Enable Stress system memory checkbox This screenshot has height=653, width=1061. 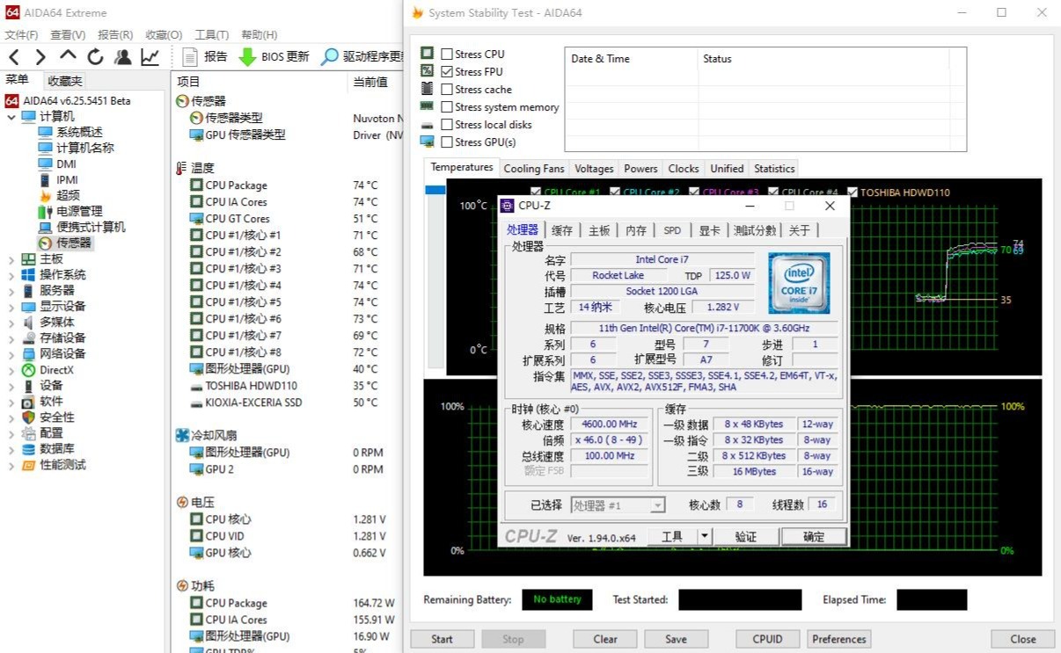[447, 106]
